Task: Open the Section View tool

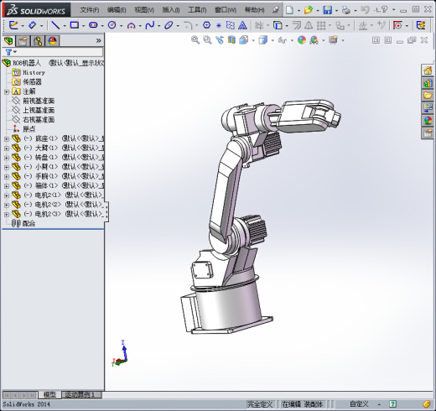Action: pyautogui.click(x=231, y=40)
